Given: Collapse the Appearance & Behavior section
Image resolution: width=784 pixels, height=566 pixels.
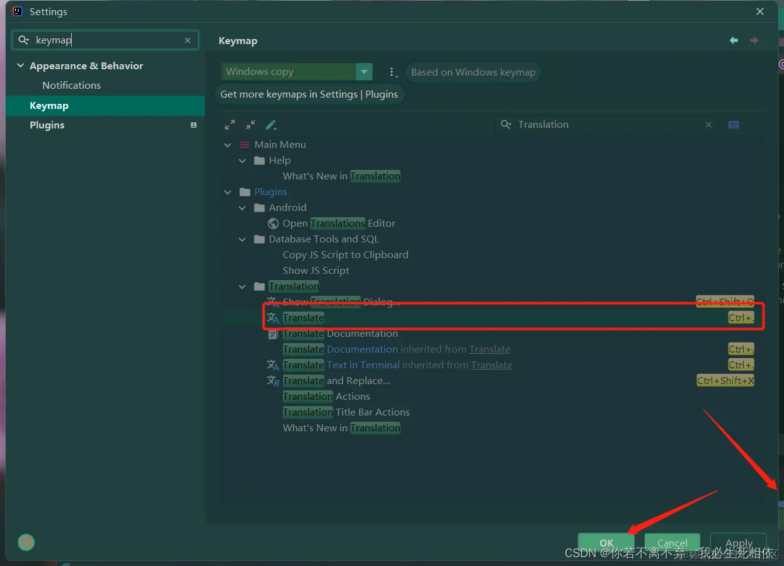Looking at the screenshot, I should [20, 66].
